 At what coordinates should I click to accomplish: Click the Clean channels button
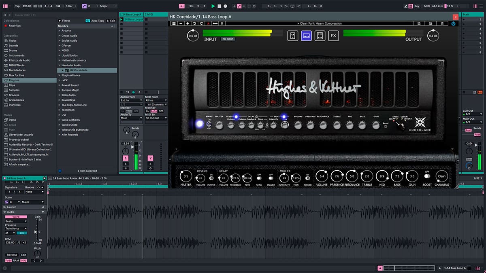point(441,176)
